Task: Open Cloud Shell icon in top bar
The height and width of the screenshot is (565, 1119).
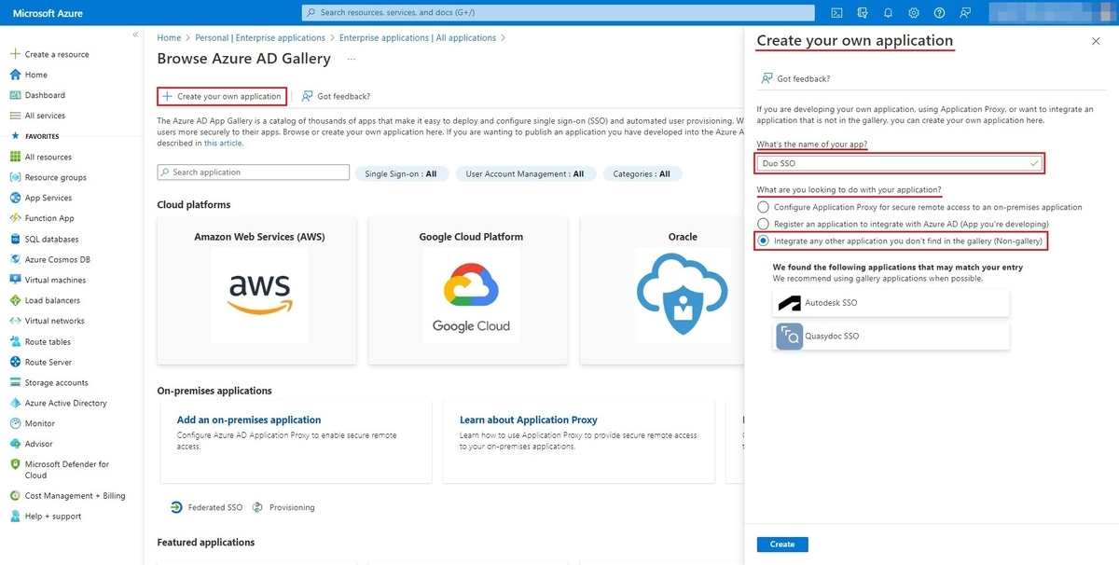Action: [837, 13]
